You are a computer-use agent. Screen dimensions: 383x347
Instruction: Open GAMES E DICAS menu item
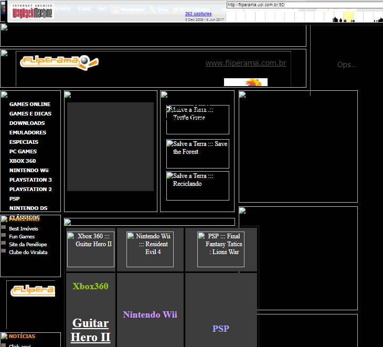pos(30,113)
